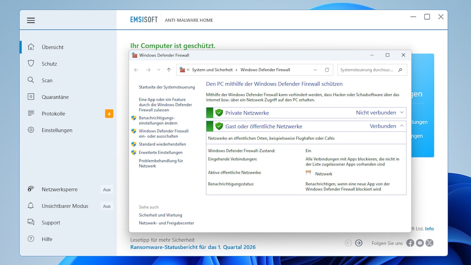471x265 pixels.
Task: Open Eine App oder ein Feature zulassen link
Action: 165,104
